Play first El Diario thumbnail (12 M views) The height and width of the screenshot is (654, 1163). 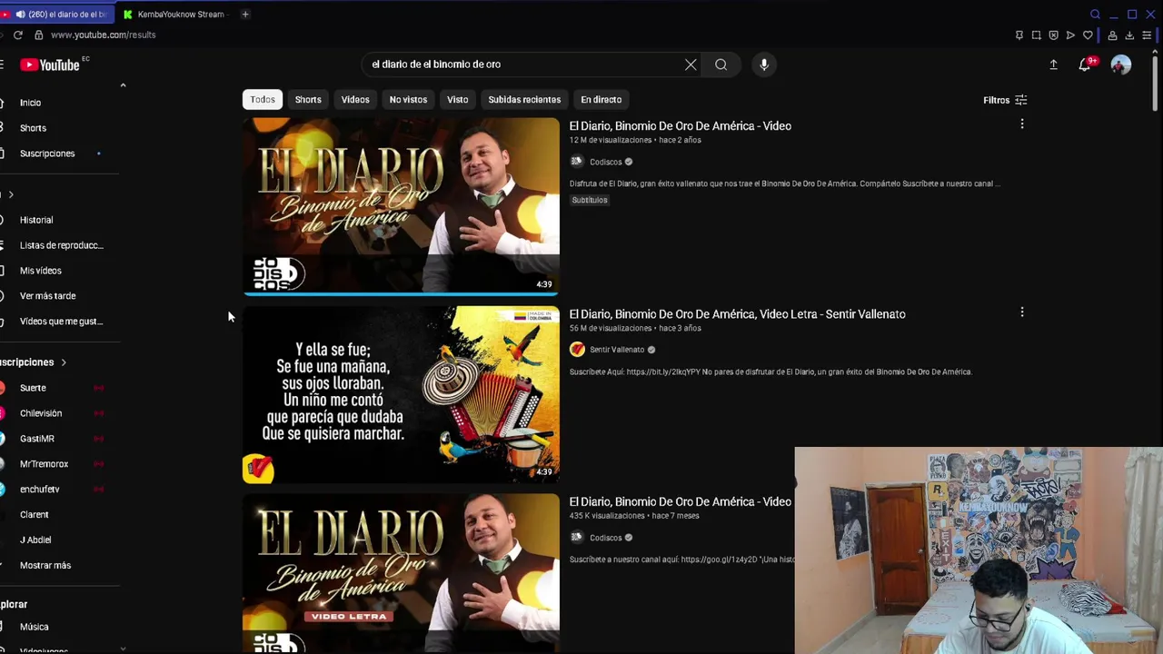point(401,206)
